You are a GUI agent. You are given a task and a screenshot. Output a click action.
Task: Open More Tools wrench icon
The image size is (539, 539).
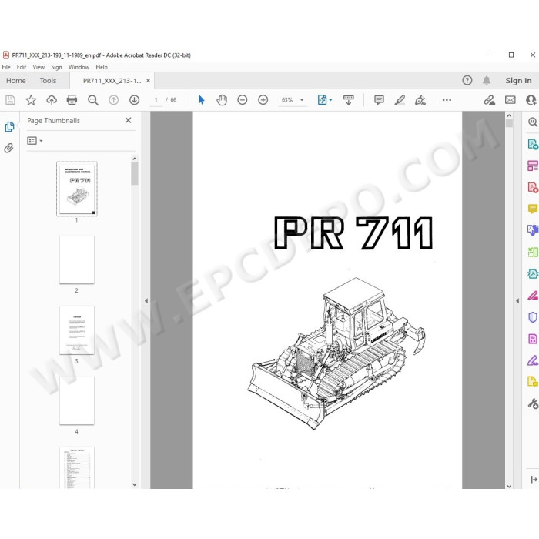[533, 403]
